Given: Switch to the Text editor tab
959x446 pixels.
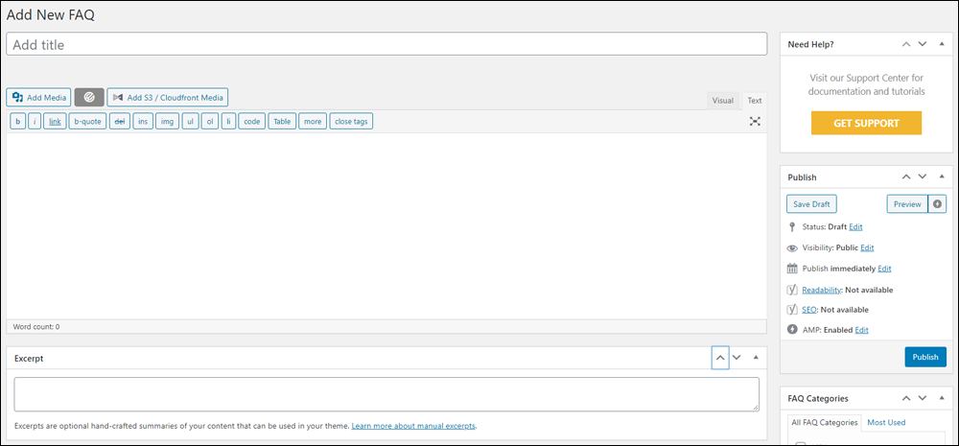Looking at the screenshot, I should pyautogui.click(x=755, y=101).
